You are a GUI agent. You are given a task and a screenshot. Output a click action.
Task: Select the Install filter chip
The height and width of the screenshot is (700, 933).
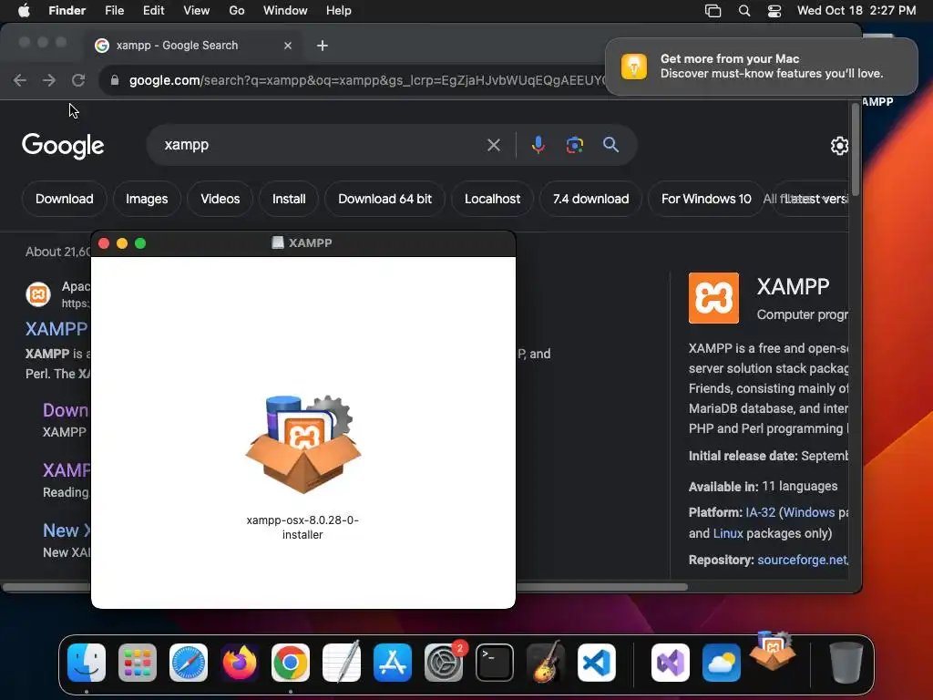(289, 199)
